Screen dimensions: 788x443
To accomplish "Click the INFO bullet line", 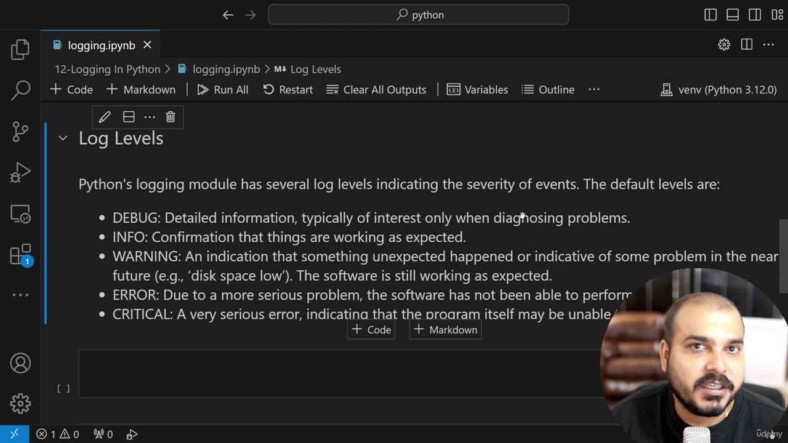I will tap(289, 237).
